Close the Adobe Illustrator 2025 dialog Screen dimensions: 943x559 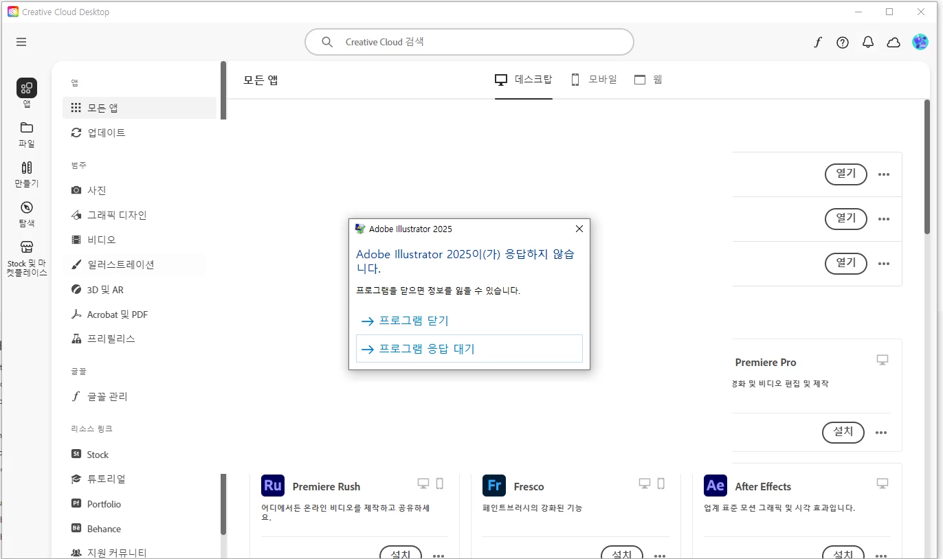click(x=579, y=229)
